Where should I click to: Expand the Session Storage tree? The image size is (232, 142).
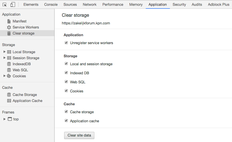pos(4,58)
